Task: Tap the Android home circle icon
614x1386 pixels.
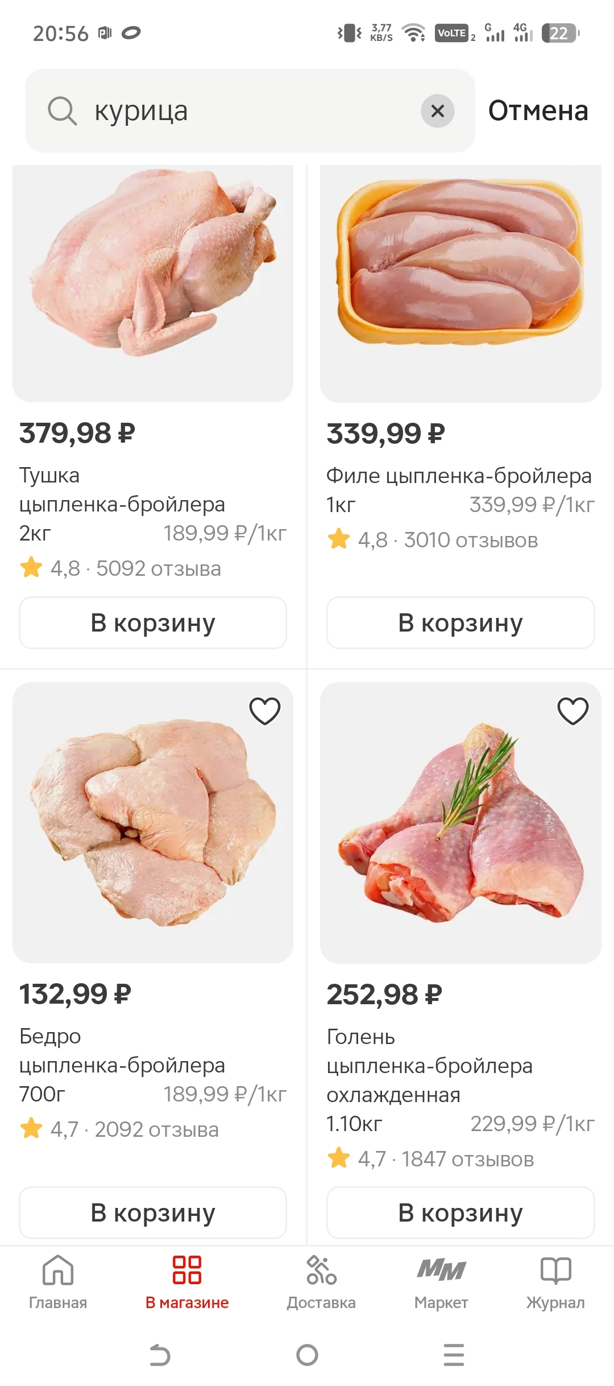Action: coord(307,1355)
